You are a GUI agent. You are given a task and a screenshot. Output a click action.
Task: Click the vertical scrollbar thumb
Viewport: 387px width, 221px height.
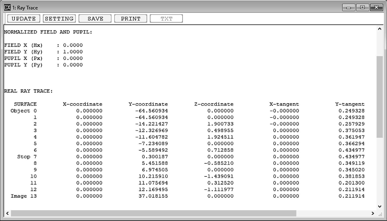[379, 97]
